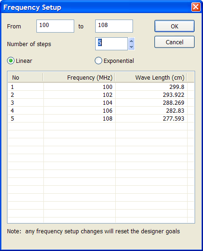Sort by Wave Length (cm) column header
This screenshot has width=203, height=251.
(151, 78)
